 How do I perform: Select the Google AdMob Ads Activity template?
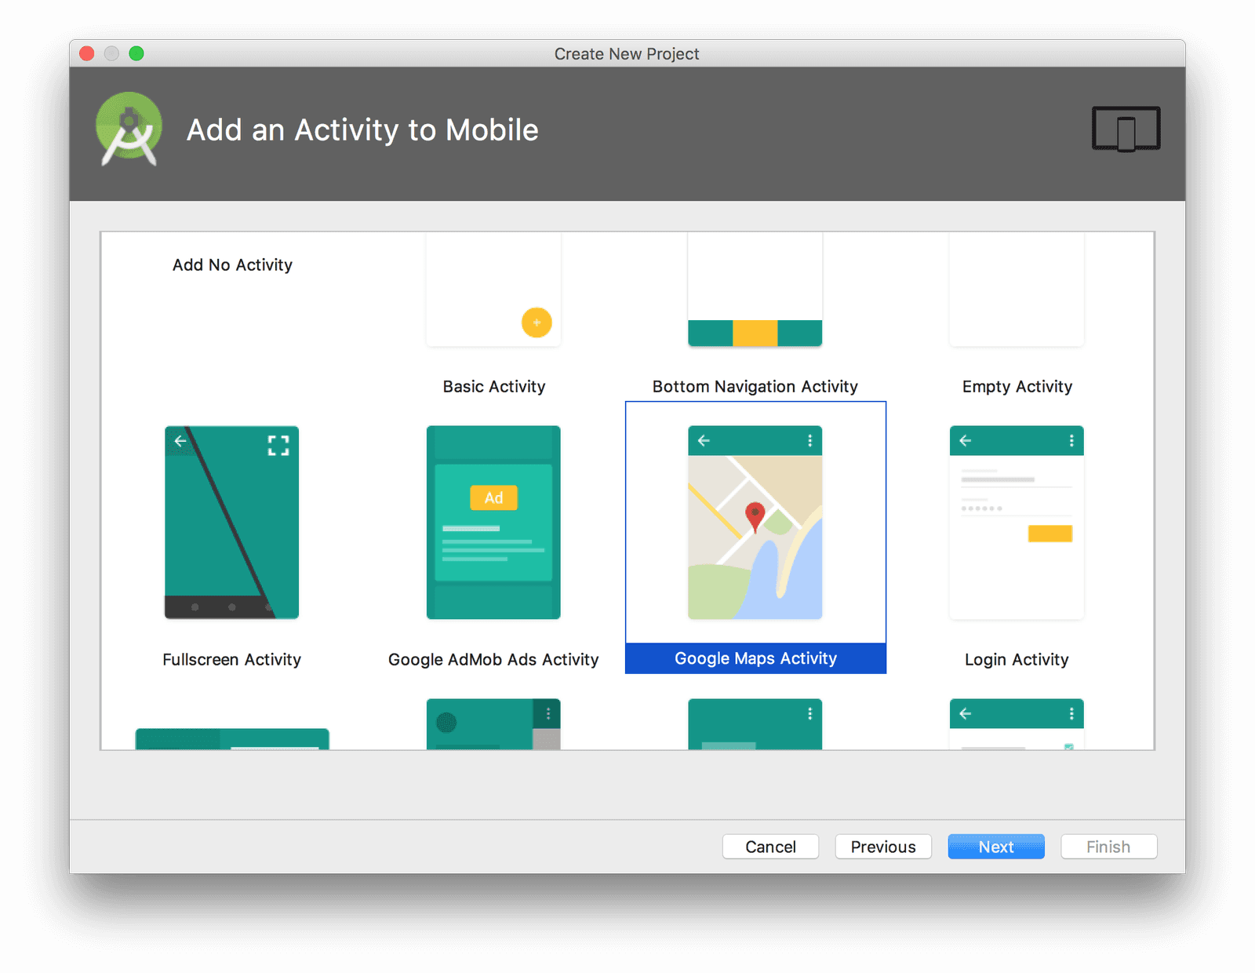[x=493, y=522]
